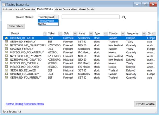This screenshot has width=159, height=115.
Task: Click envelope icon for NZSE50FG:IND_FQUARTERLY row
Action: 7,45
